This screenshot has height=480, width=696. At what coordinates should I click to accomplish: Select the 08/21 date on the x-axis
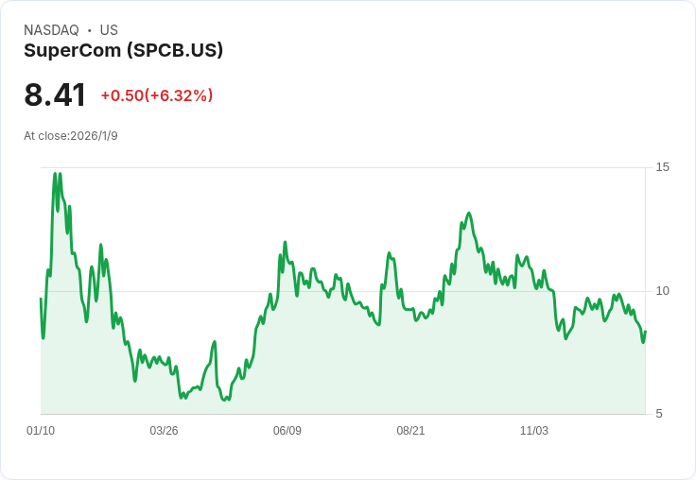tap(410, 430)
